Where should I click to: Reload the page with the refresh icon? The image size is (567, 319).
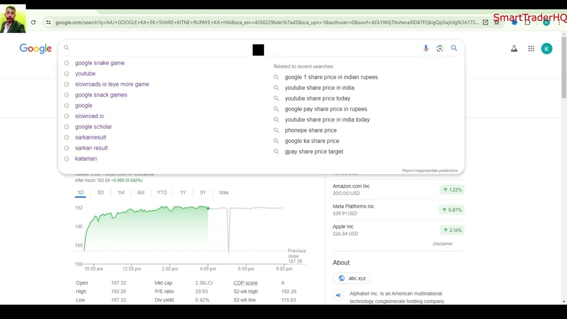pos(33,22)
